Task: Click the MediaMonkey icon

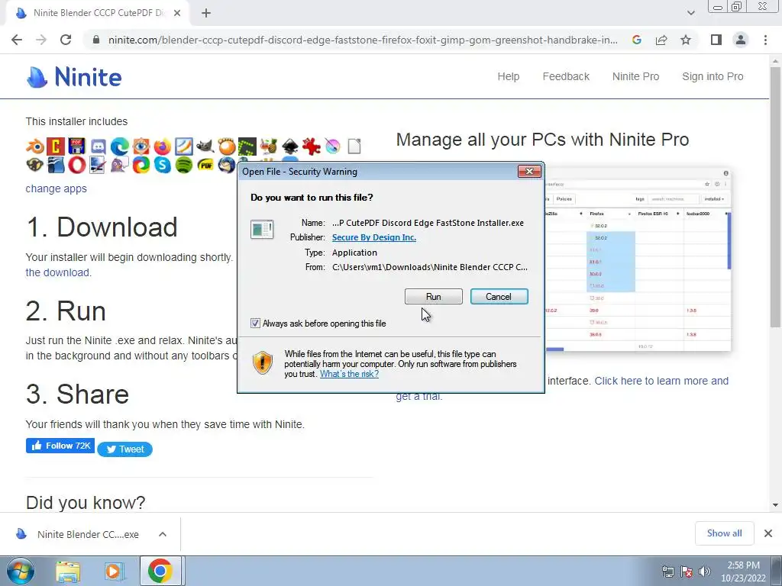Action: click(35, 165)
